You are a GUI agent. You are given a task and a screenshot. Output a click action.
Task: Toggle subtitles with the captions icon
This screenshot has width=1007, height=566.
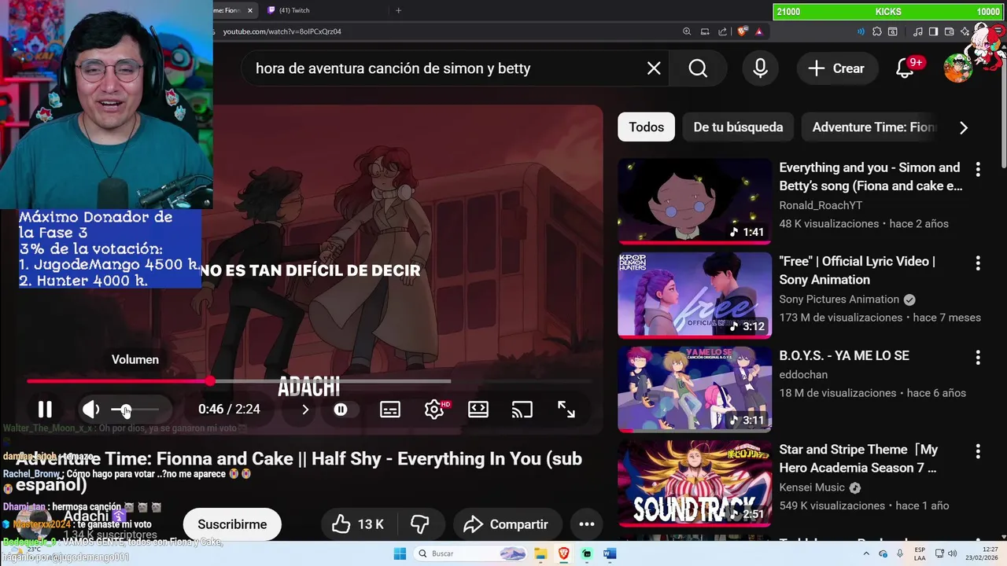pos(390,410)
